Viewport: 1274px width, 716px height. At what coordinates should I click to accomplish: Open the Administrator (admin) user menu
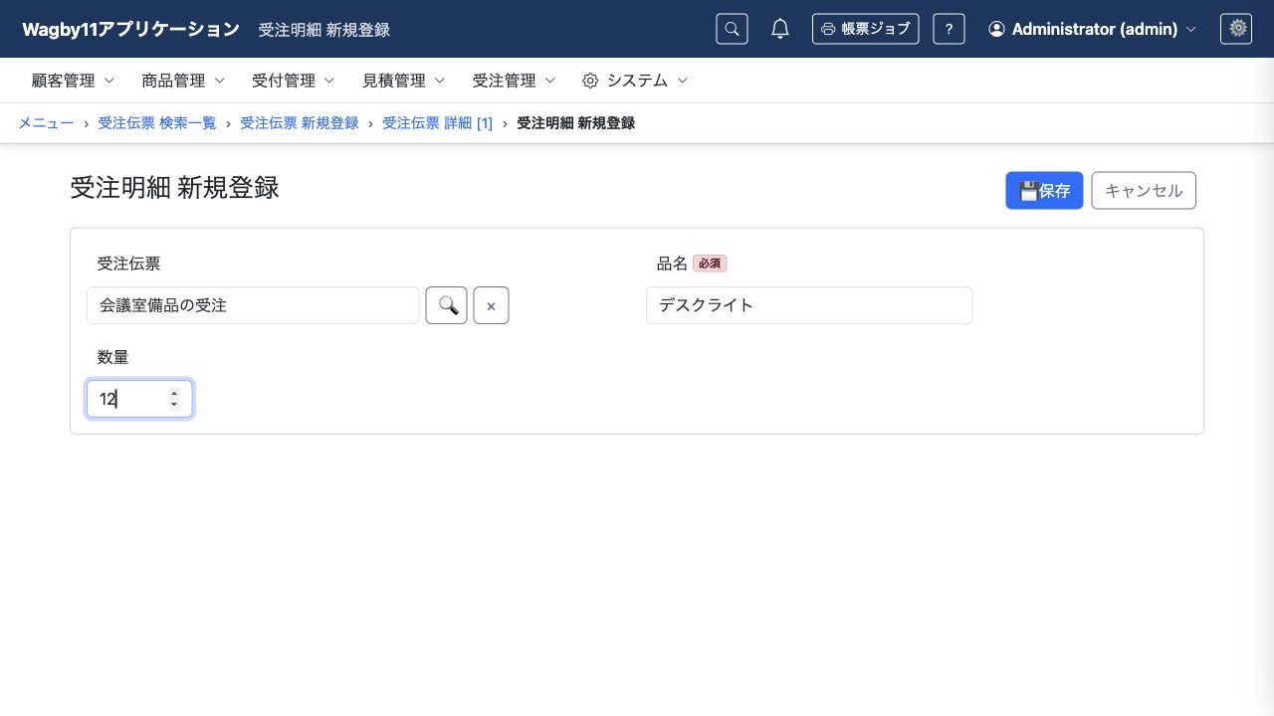(x=1092, y=29)
